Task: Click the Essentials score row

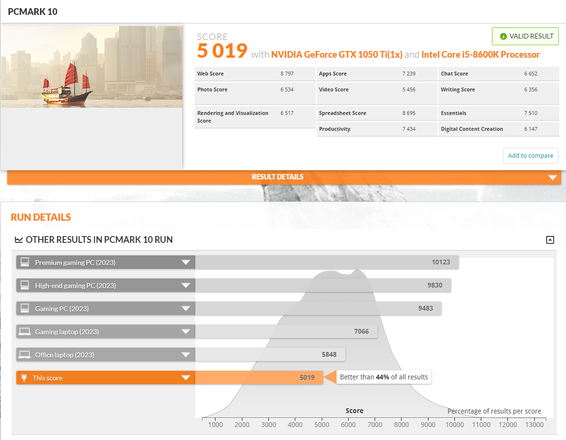Action: click(499, 113)
